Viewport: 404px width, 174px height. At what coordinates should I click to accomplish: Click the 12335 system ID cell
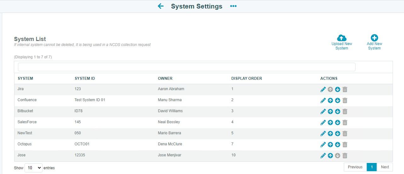[80, 155]
